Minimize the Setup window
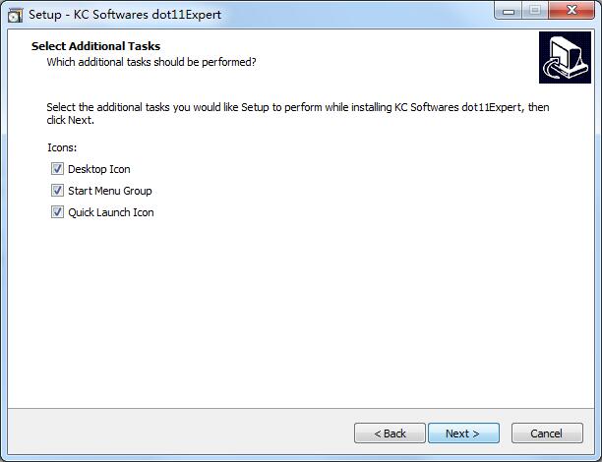The width and height of the screenshot is (602, 462). click(x=509, y=12)
